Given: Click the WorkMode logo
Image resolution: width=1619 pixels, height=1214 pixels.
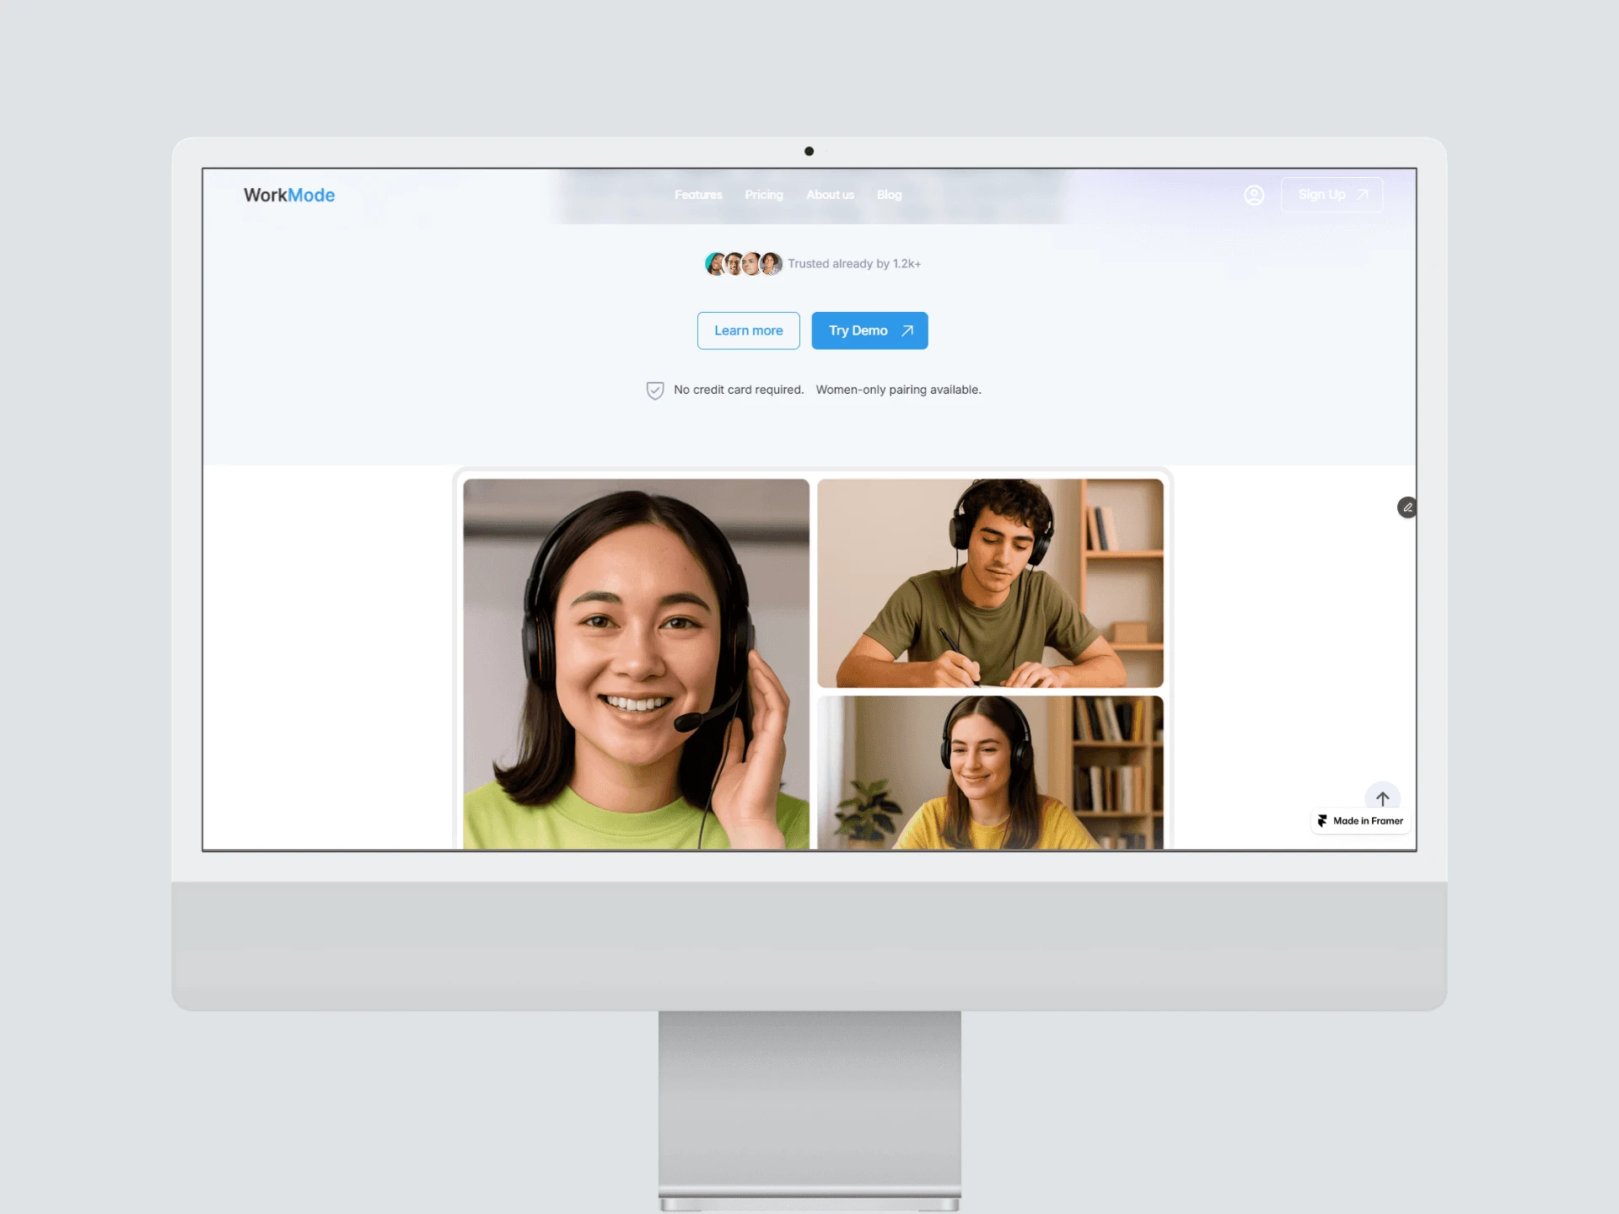Looking at the screenshot, I should pos(289,195).
